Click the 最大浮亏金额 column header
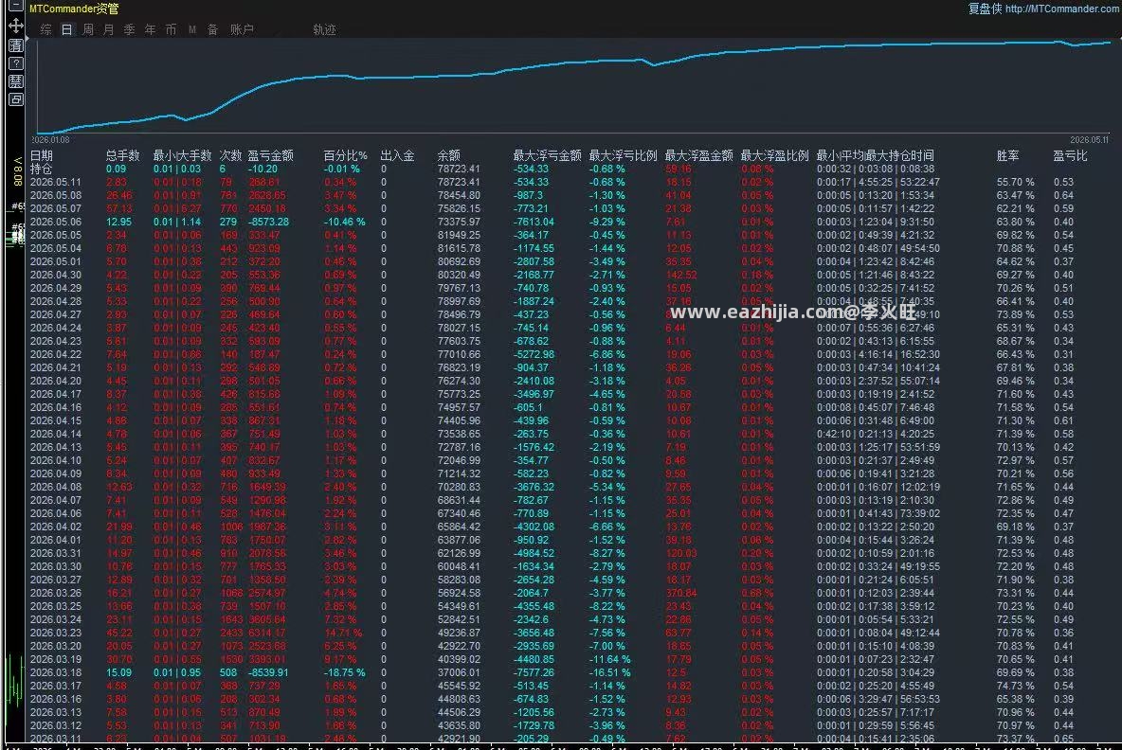Viewport: 1122px width, 750px height. pyautogui.click(x=547, y=155)
